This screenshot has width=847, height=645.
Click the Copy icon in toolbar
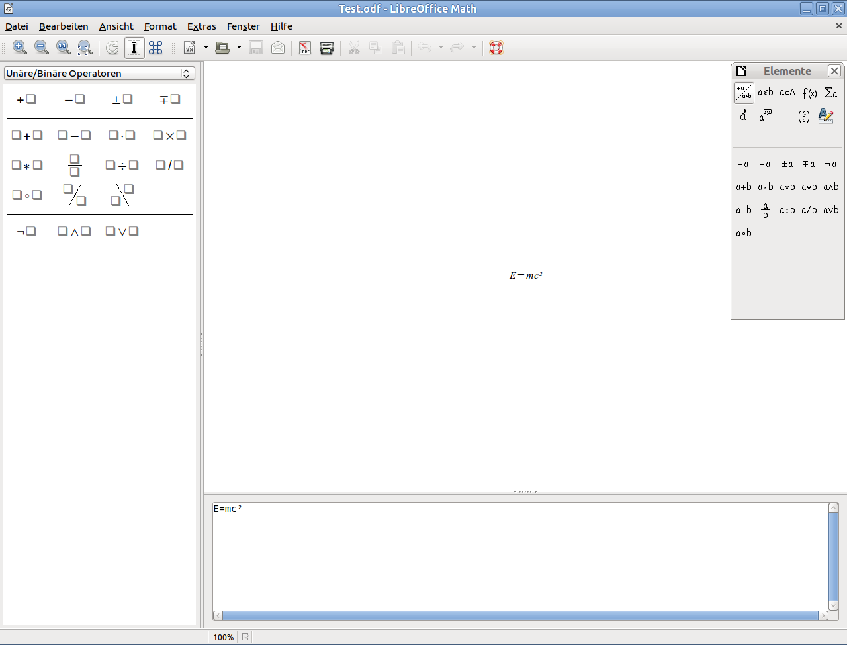click(376, 48)
